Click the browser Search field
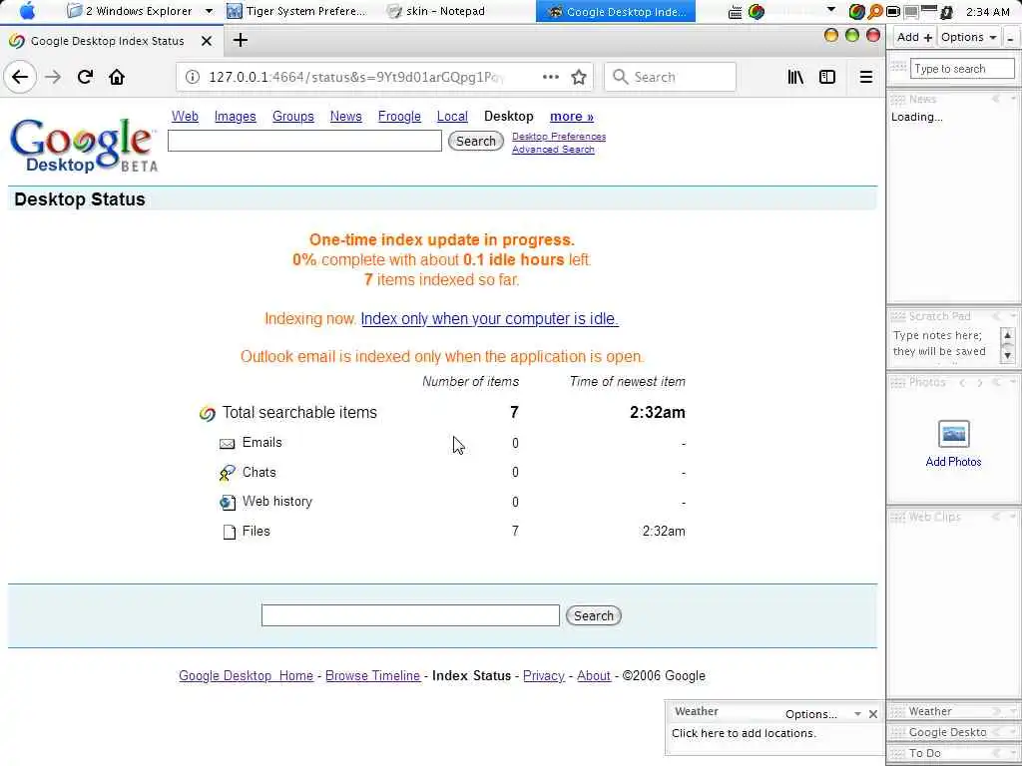This screenshot has height=766, width=1022. pos(670,77)
